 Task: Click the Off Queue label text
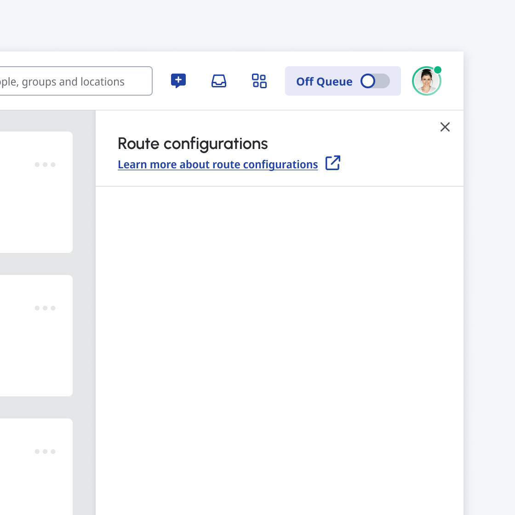324,82
